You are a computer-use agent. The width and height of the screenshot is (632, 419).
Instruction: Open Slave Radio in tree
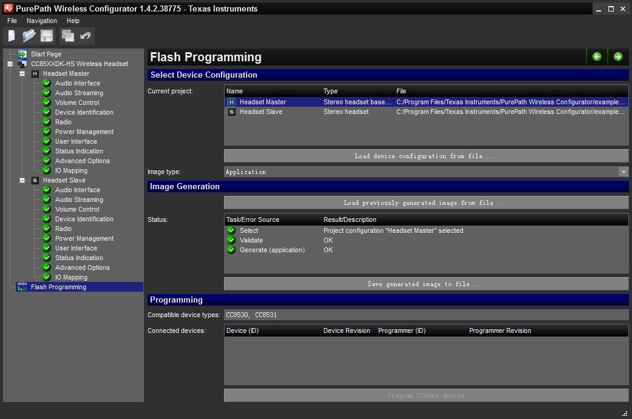63,229
